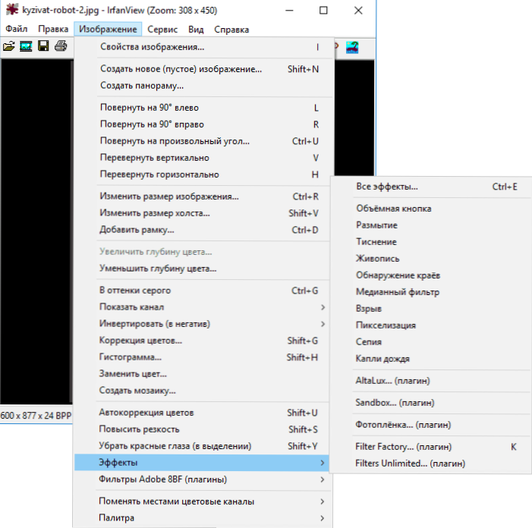The width and height of the screenshot is (532, 528).
Task: Open Filter Factory... (плагин)
Action: 431,447
